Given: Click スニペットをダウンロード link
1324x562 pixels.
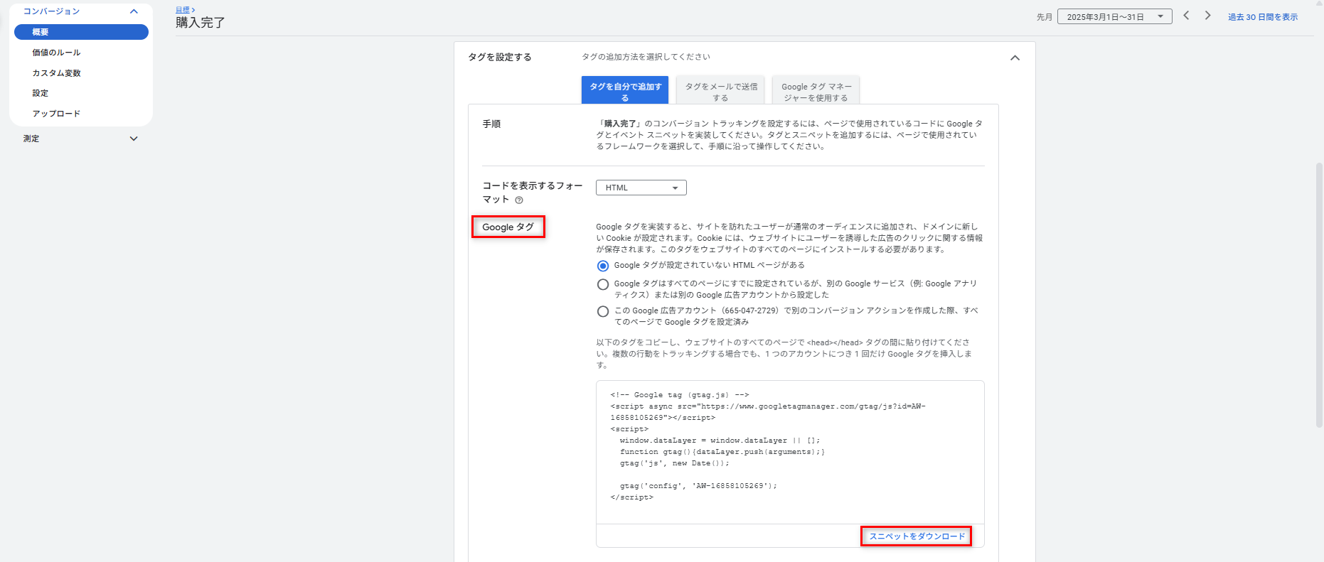Looking at the screenshot, I should pos(917,536).
